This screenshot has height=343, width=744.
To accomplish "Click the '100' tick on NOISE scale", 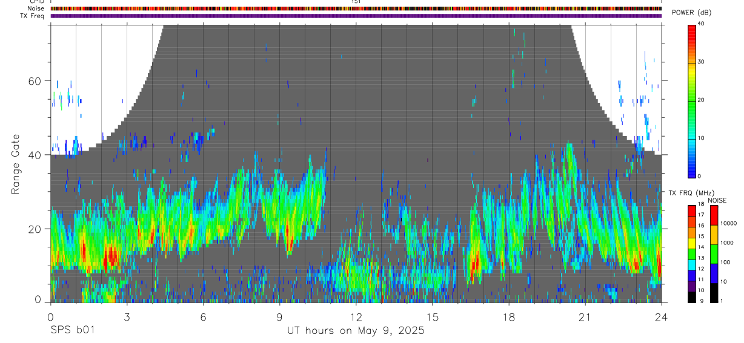I will click(725, 262).
